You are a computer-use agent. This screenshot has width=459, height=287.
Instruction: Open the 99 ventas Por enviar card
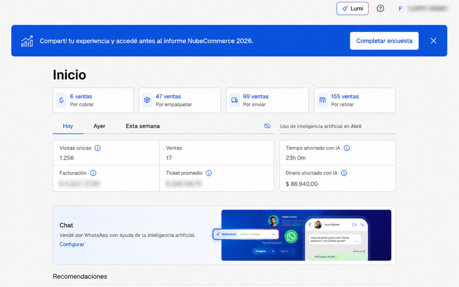pyautogui.click(x=267, y=100)
